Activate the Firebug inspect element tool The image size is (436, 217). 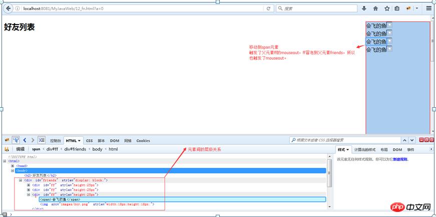click(16, 140)
